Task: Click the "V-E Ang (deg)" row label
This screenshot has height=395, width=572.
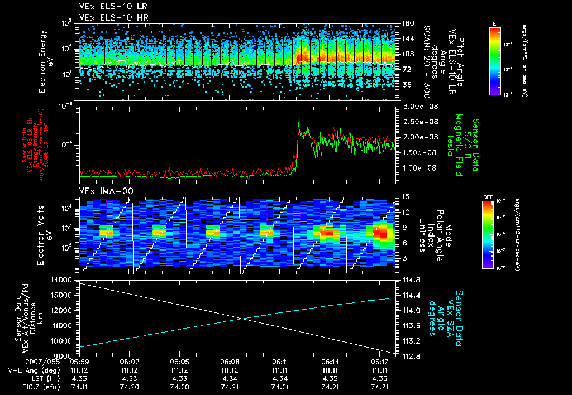Action: [x=34, y=370]
